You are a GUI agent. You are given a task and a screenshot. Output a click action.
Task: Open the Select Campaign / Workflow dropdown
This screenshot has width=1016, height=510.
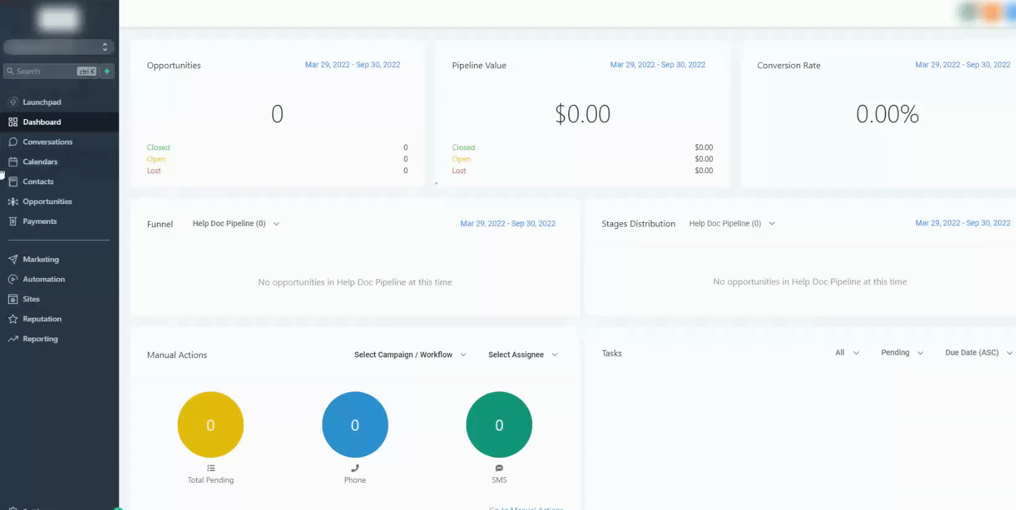[x=410, y=355]
